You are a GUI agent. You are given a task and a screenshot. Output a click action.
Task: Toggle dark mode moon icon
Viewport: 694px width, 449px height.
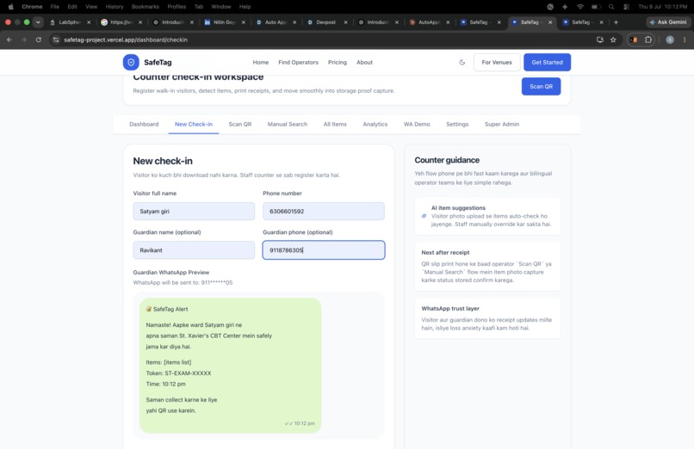[x=462, y=62]
